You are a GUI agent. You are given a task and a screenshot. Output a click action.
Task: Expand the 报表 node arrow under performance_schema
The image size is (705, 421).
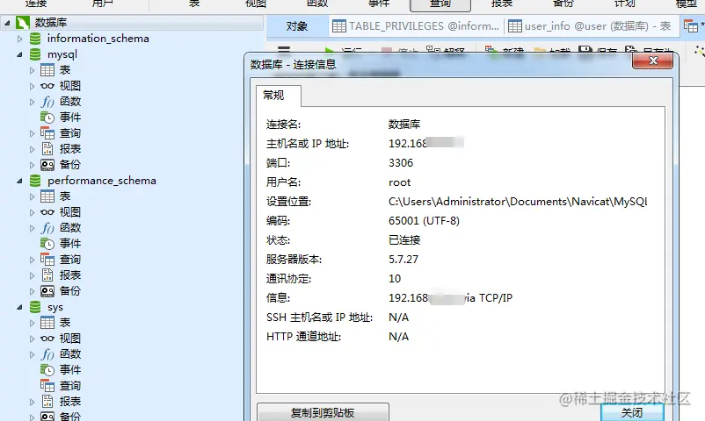tap(32, 275)
